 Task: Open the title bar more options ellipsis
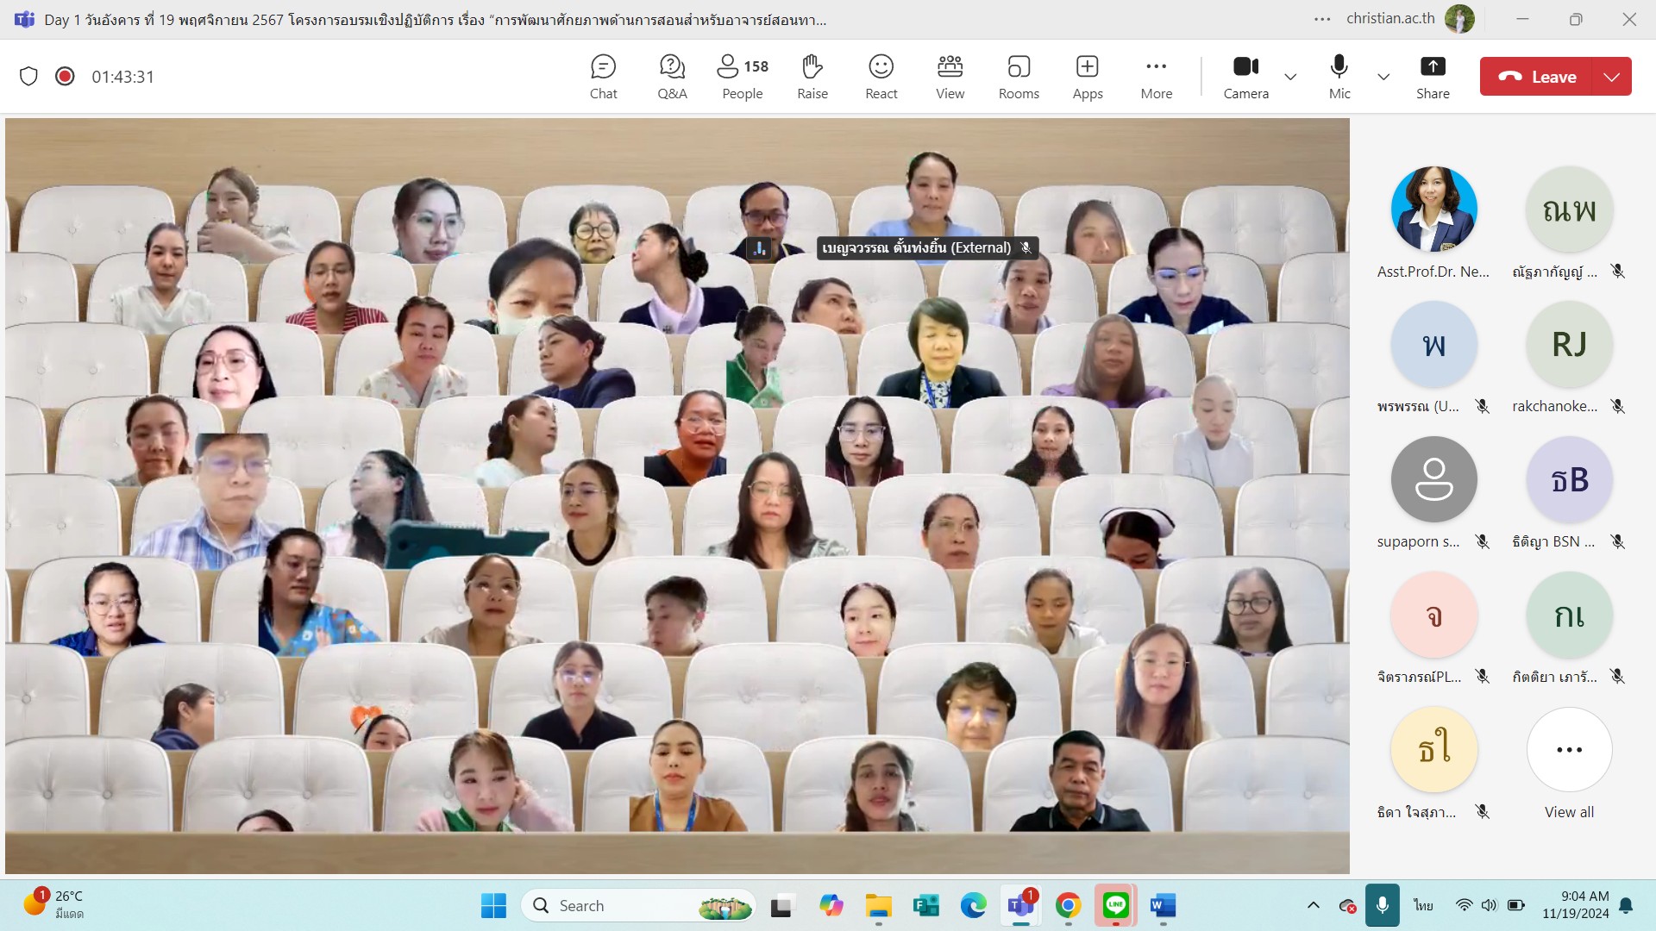pyautogui.click(x=1322, y=19)
